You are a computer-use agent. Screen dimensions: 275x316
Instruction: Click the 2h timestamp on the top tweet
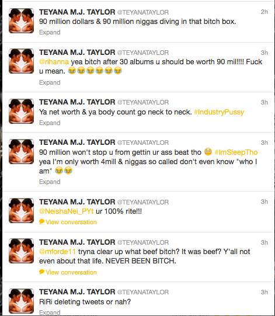tap(264, 12)
